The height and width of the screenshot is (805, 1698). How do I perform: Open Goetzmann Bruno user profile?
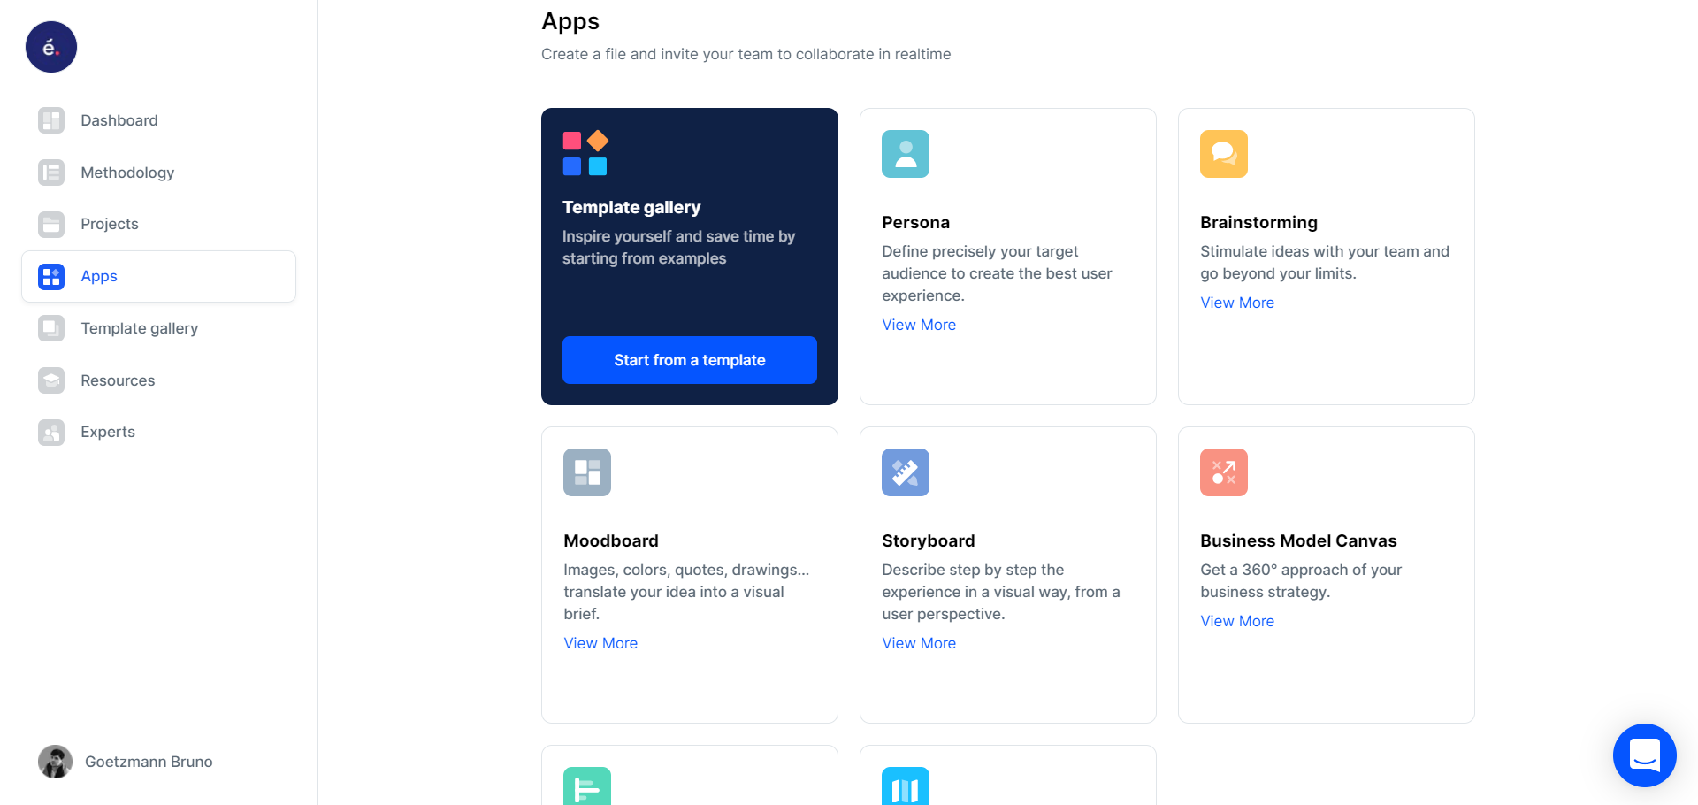click(x=126, y=762)
